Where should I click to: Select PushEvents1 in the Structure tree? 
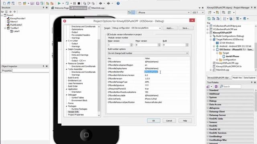16,25
